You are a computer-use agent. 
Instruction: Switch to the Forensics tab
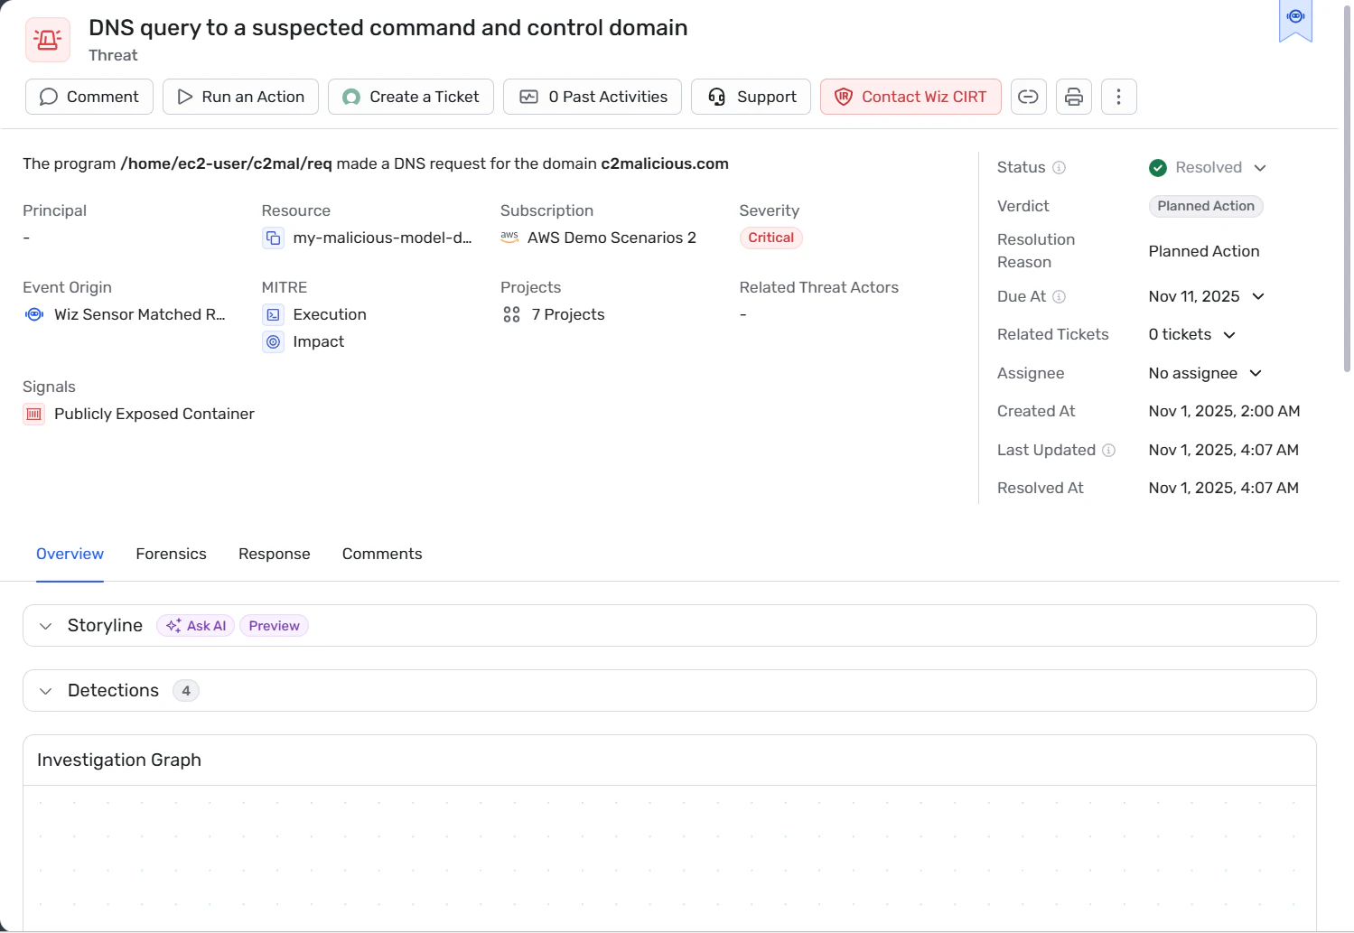coord(171,555)
